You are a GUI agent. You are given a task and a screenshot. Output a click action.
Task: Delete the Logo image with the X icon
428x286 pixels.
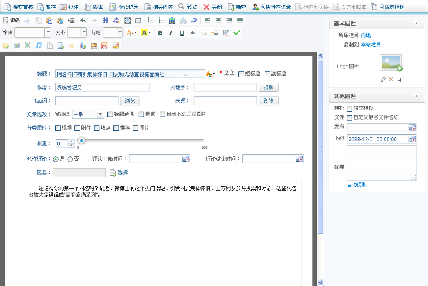(x=391, y=79)
